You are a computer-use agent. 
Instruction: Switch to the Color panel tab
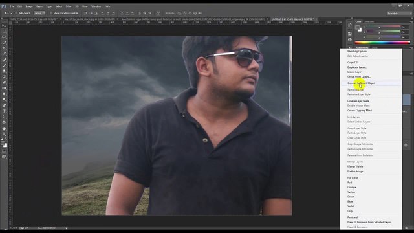358,21
